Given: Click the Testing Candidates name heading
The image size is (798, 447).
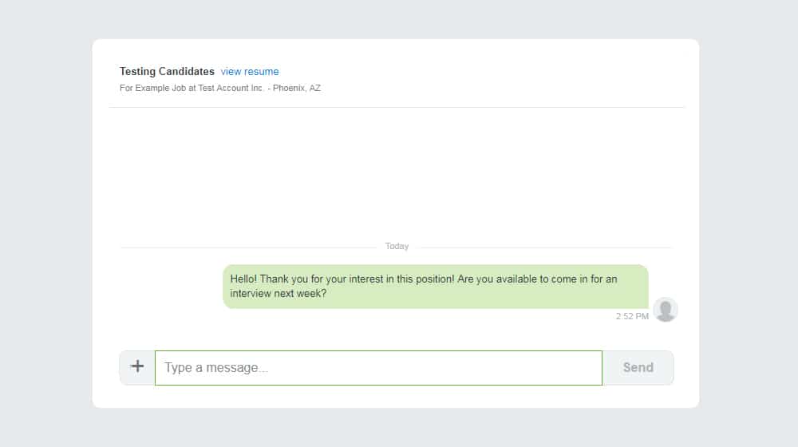Looking at the screenshot, I should click(x=167, y=71).
